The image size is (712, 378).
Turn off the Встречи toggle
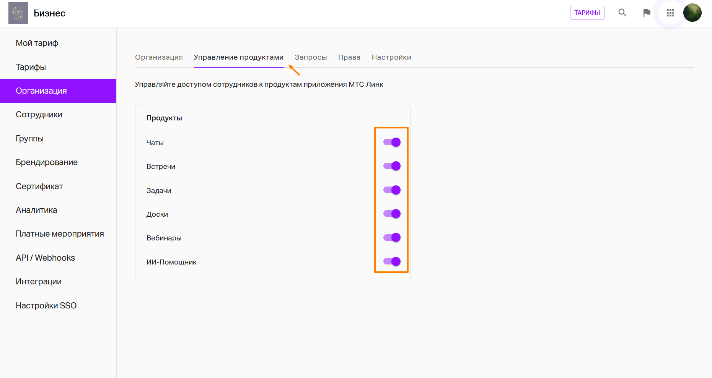click(x=392, y=166)
